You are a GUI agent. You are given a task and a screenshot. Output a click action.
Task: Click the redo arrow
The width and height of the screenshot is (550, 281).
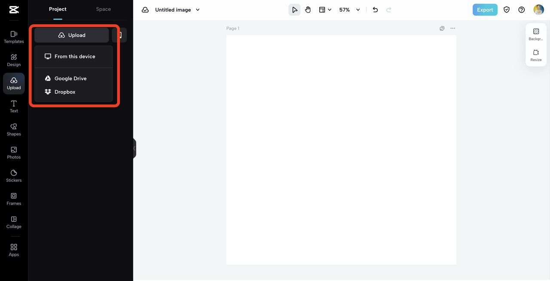tap(389, 9)
